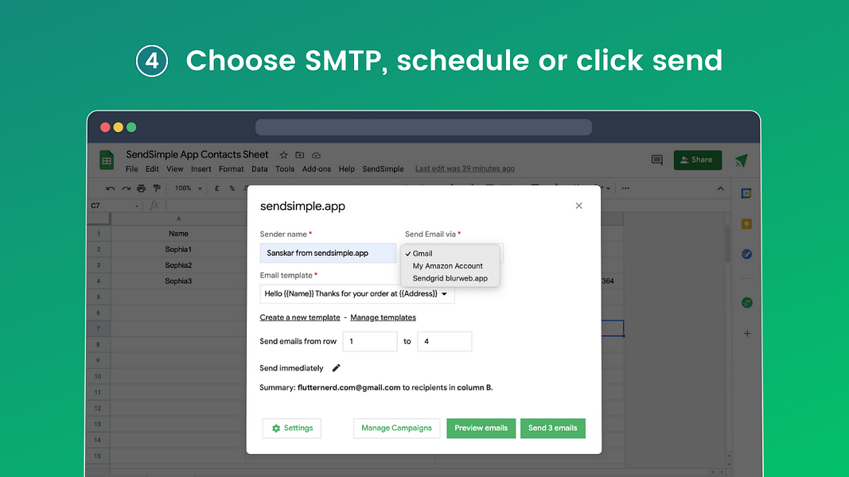Open the print icon
Screen dimensions: 849x477
point(141,188)
